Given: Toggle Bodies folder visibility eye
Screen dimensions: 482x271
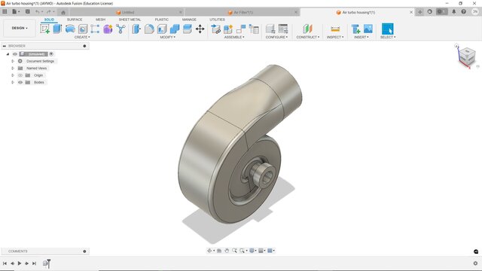Looking at the screenshot, I should point(20,82).
